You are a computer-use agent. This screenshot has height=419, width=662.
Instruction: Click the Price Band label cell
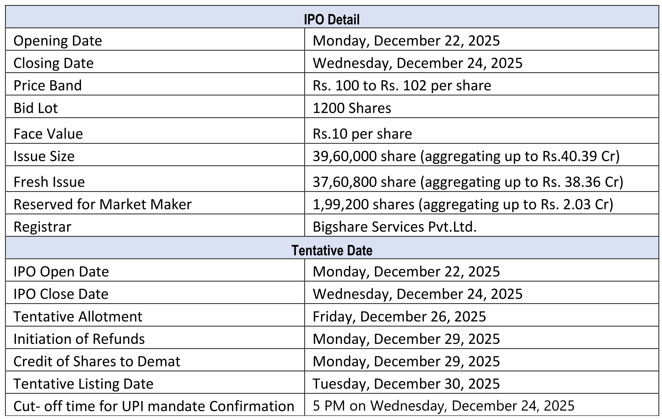pyautogui.click(x=48, y=85)
